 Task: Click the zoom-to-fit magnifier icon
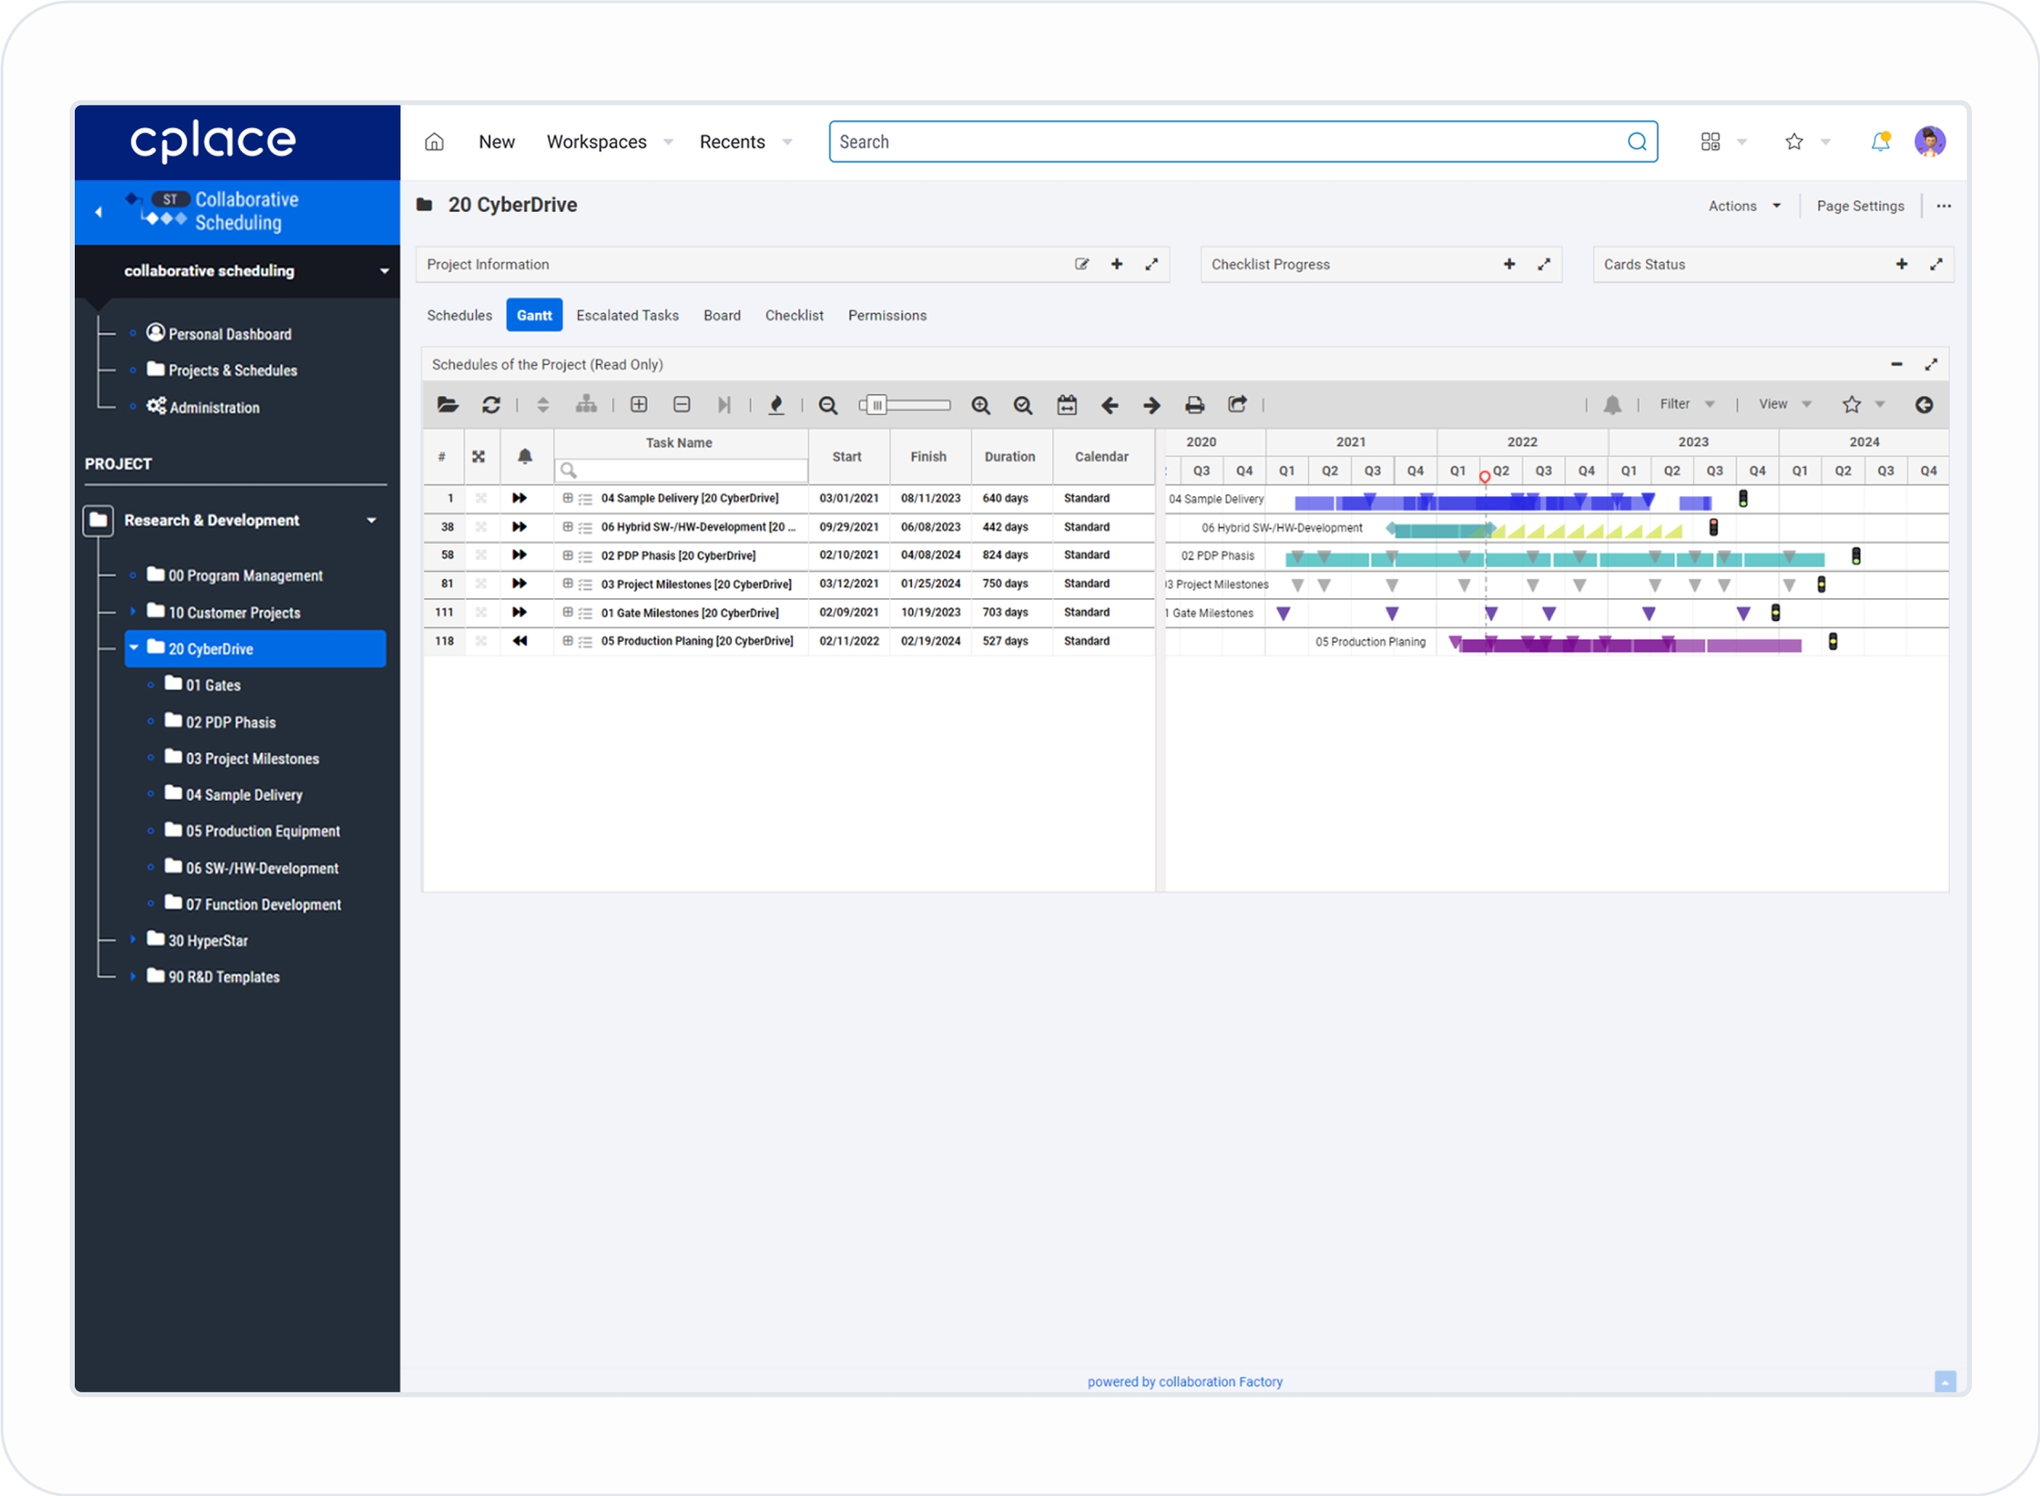pyautogui.click(x=1023, y=405)
